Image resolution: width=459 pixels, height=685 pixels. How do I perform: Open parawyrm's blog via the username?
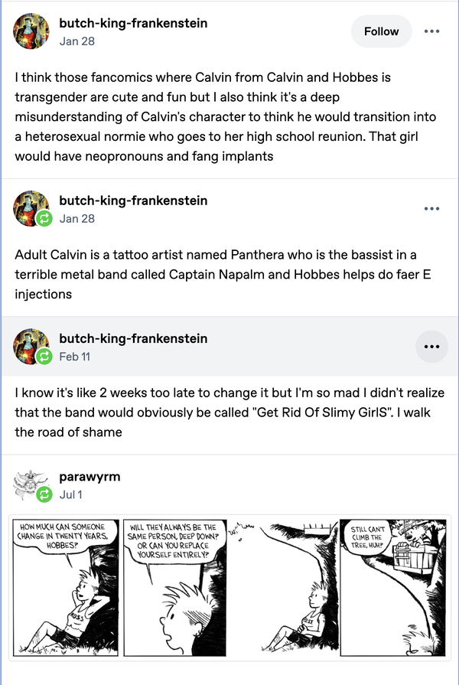[90, 477]
